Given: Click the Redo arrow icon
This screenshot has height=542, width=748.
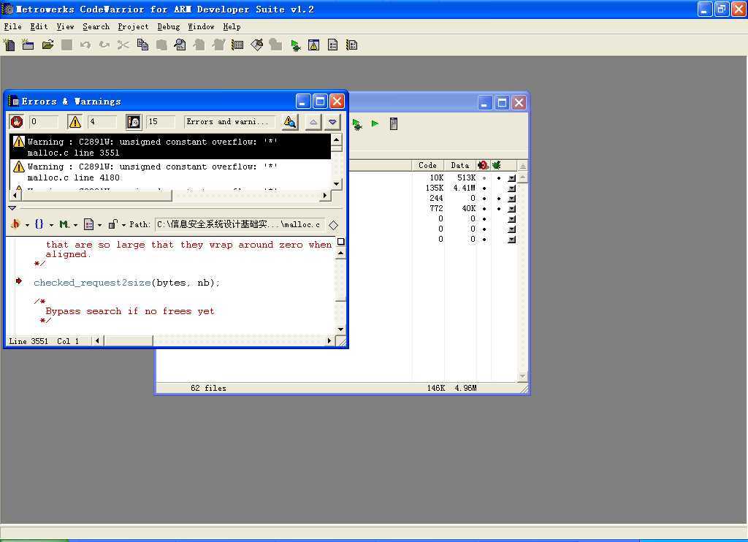Looking at the screenshot, I should click(104, 45).
